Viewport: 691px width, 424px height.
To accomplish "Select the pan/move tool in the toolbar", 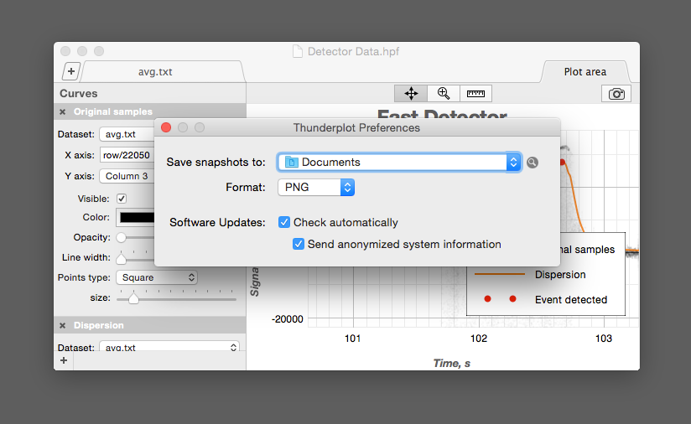I will 411,94.
